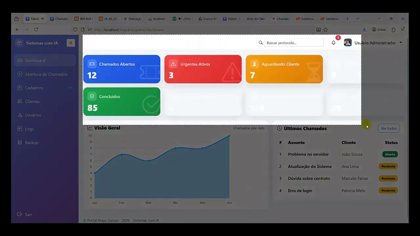Open the Chamados Abertos card
This screenshot has width=420, height=236.
point(122,69)
